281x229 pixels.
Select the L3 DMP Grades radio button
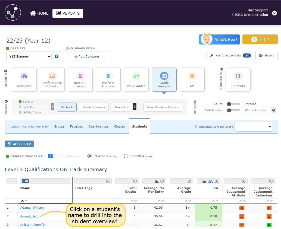(126, 156)
